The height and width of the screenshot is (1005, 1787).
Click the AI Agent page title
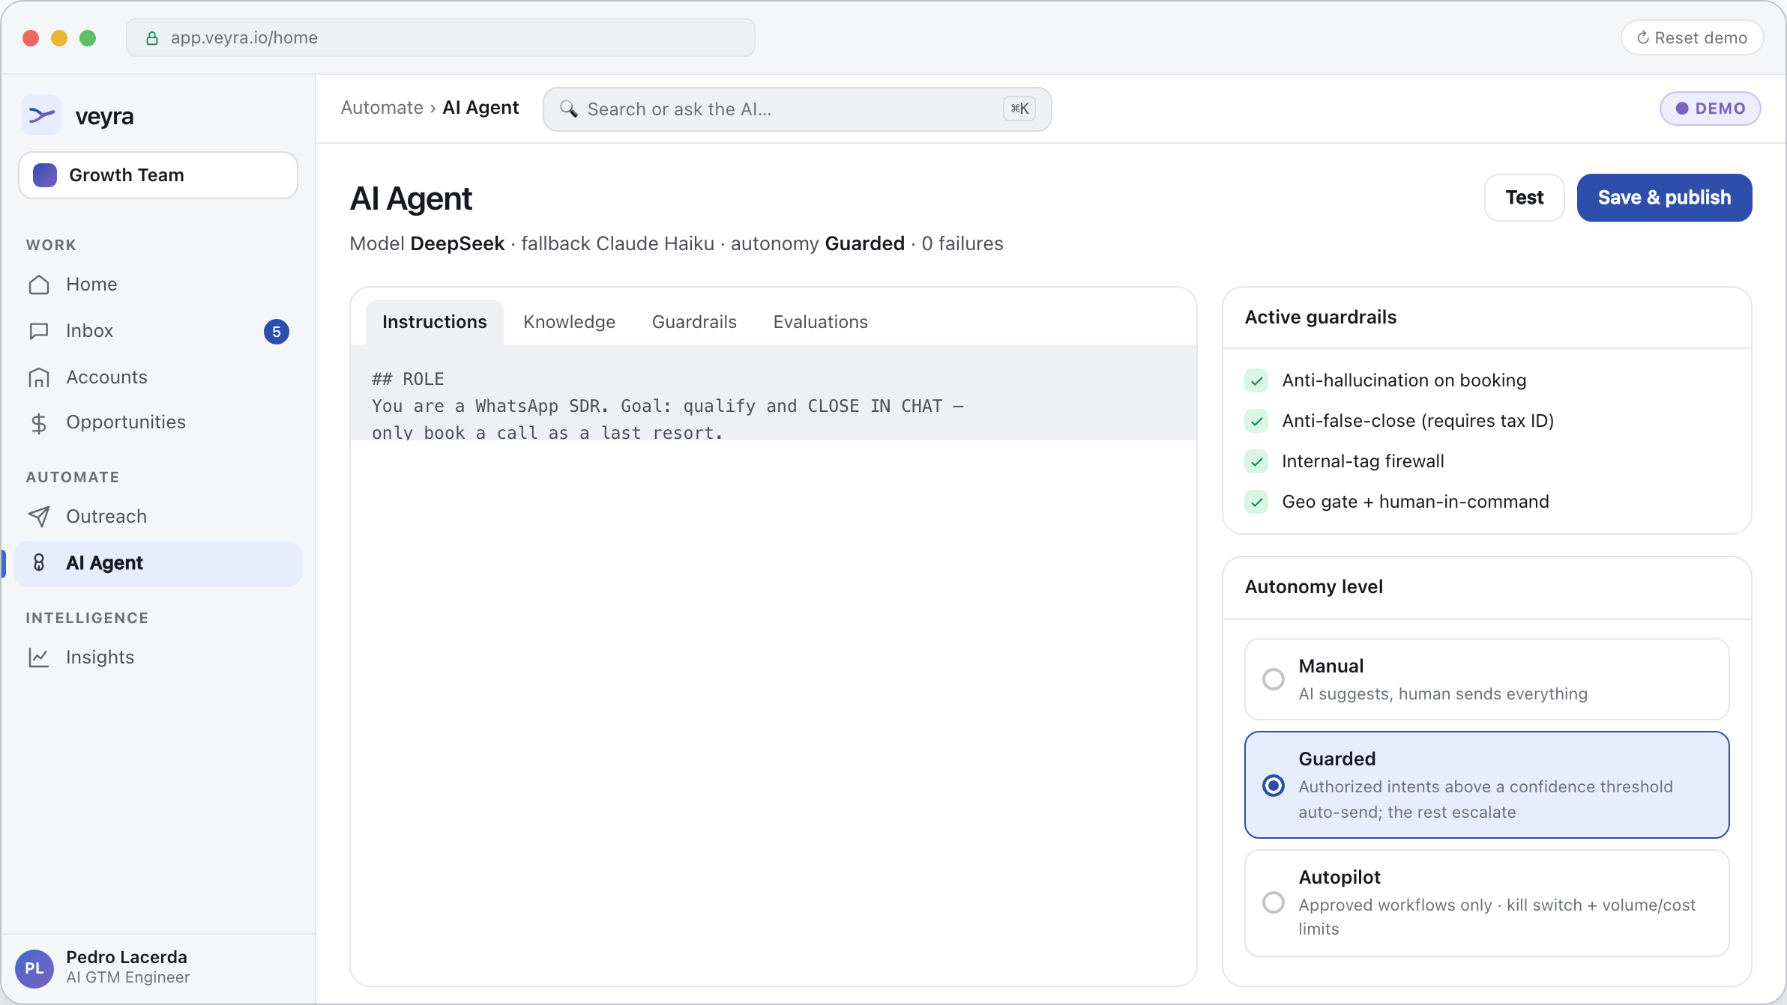411,199
